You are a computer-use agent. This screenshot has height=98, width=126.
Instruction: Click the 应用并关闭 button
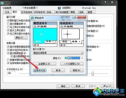tap(40, 70)
